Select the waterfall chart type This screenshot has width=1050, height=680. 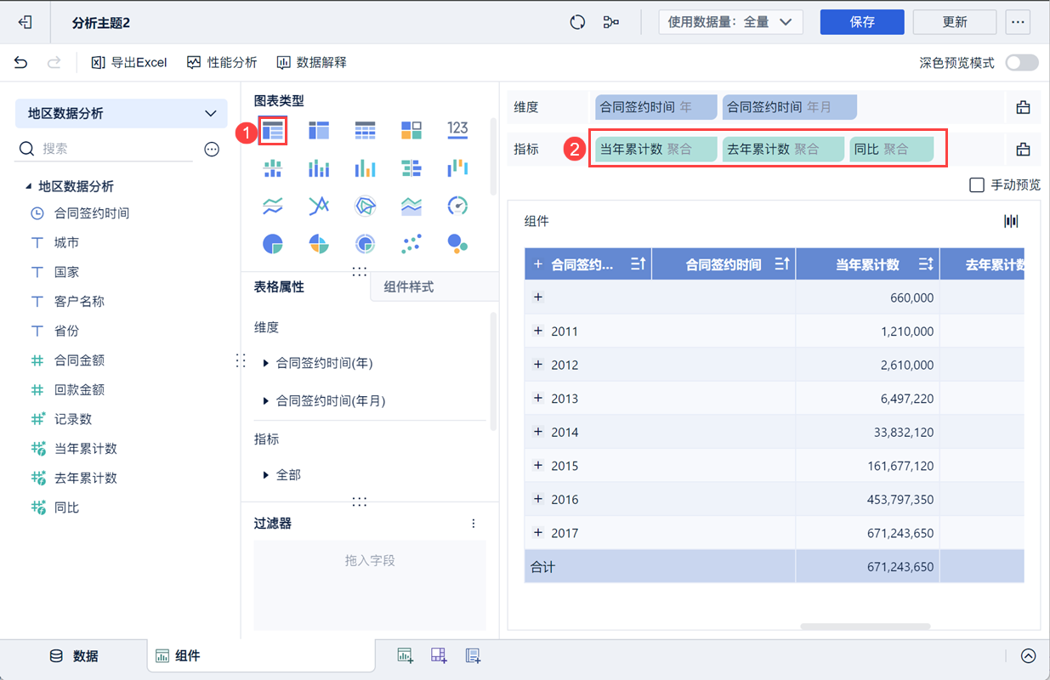[x=457, y=168]
